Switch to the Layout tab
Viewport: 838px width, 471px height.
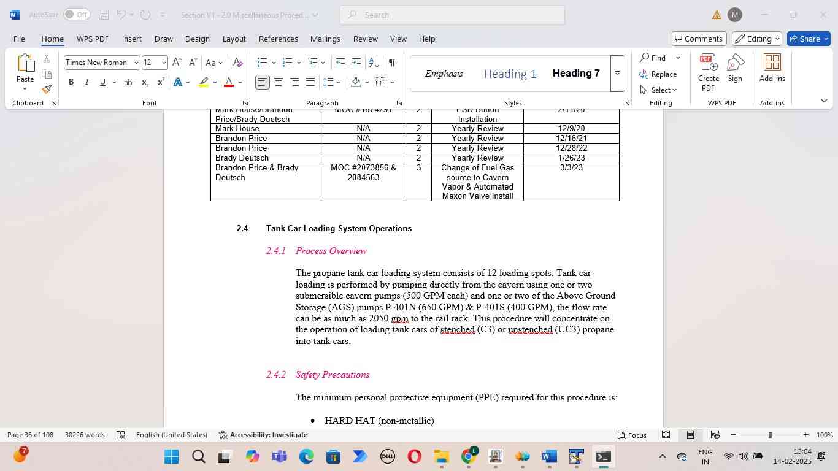click(234, 39)
